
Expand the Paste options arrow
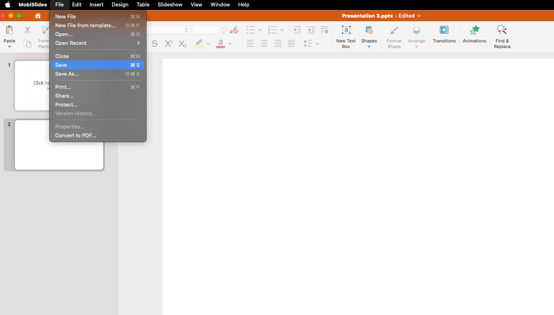click(9, 47)
